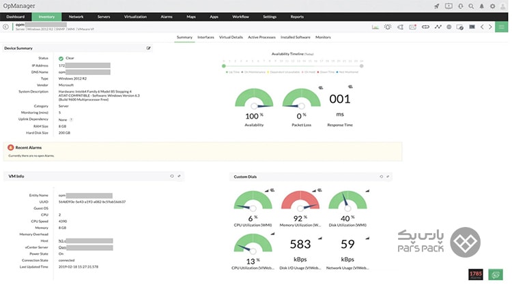
Task: Open the reports bar chart icon
Action: click(375, 27)
